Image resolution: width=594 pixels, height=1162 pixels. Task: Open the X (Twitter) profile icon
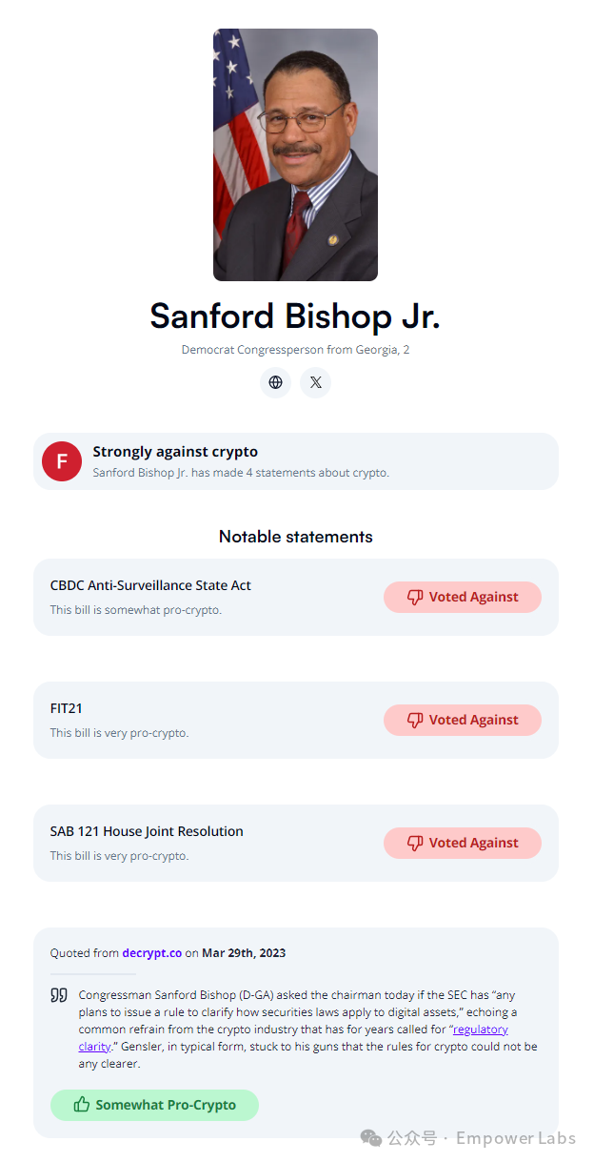315,382
